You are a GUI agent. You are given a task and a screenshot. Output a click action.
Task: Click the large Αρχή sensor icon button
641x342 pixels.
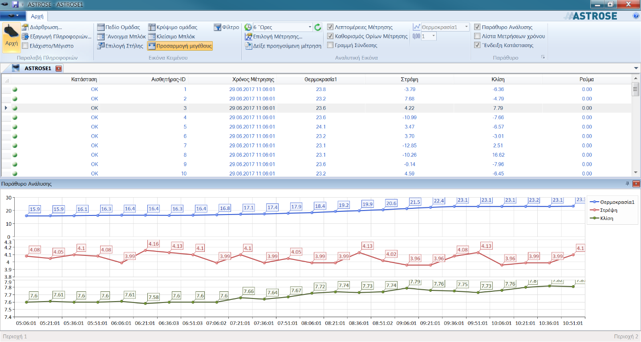click(11, 37)
